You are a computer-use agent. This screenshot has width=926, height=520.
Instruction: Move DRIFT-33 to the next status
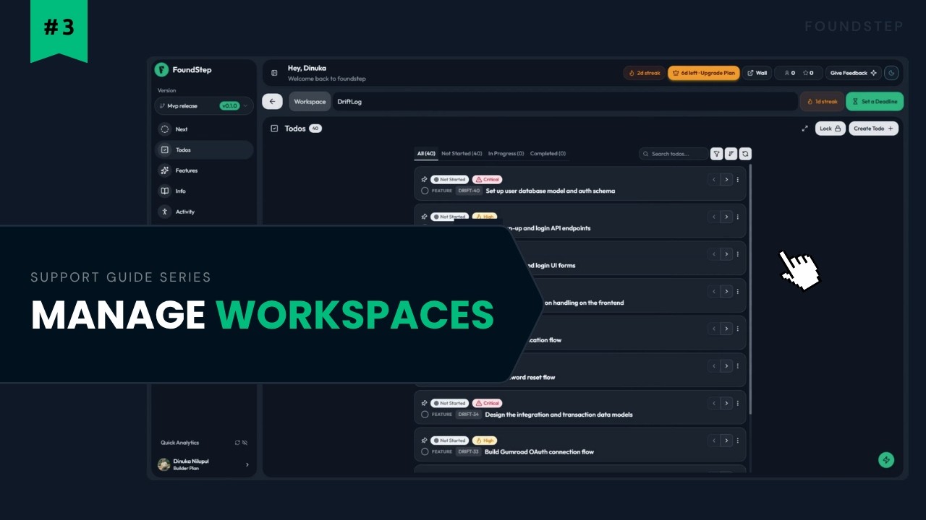pos(726,441)
